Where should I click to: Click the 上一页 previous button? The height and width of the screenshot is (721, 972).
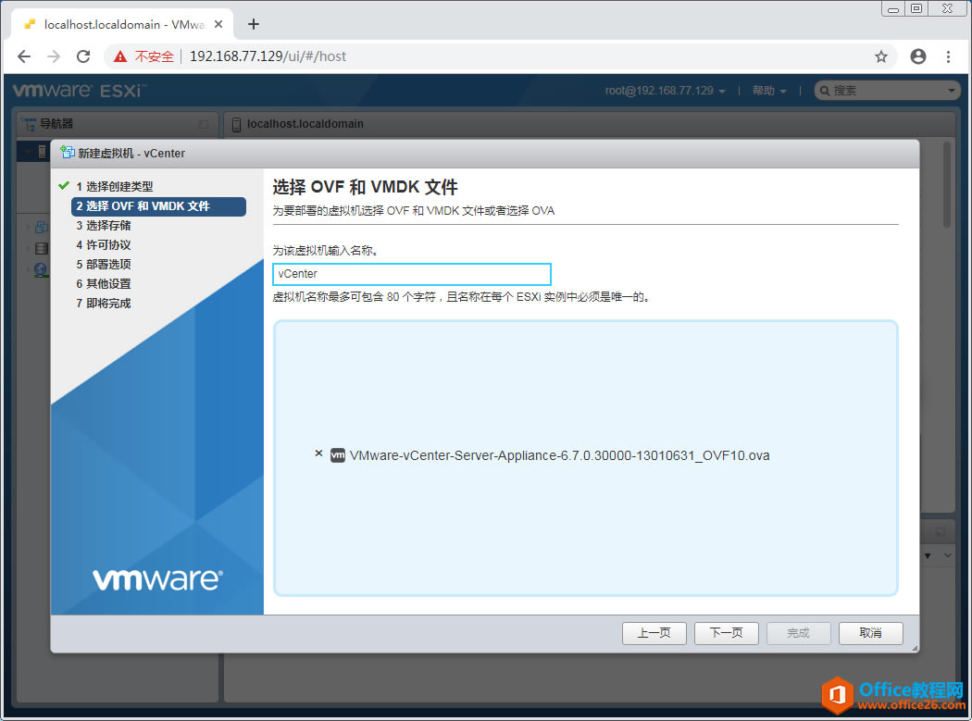(x=654, y=633)
